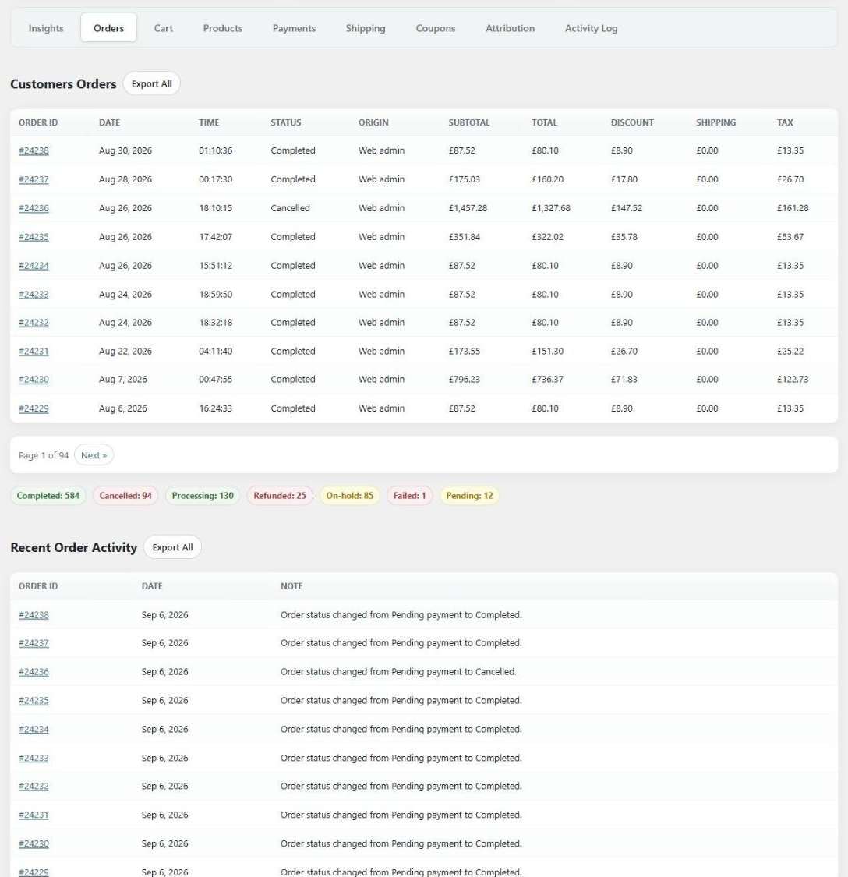Click the Aug 30, 2026 date cell
848x877 pixels.
pos(125,150)
